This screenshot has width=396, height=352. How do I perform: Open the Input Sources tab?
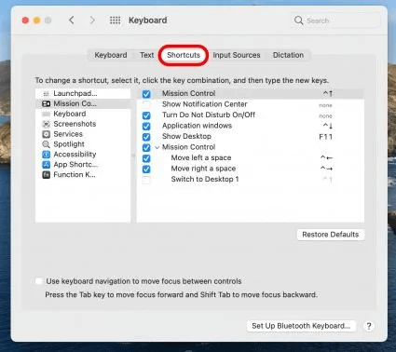click(237, 55)
